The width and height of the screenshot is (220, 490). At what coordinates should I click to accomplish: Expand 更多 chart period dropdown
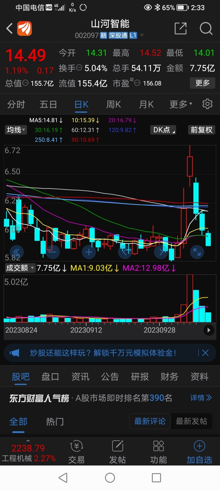[x=181, y=104]
